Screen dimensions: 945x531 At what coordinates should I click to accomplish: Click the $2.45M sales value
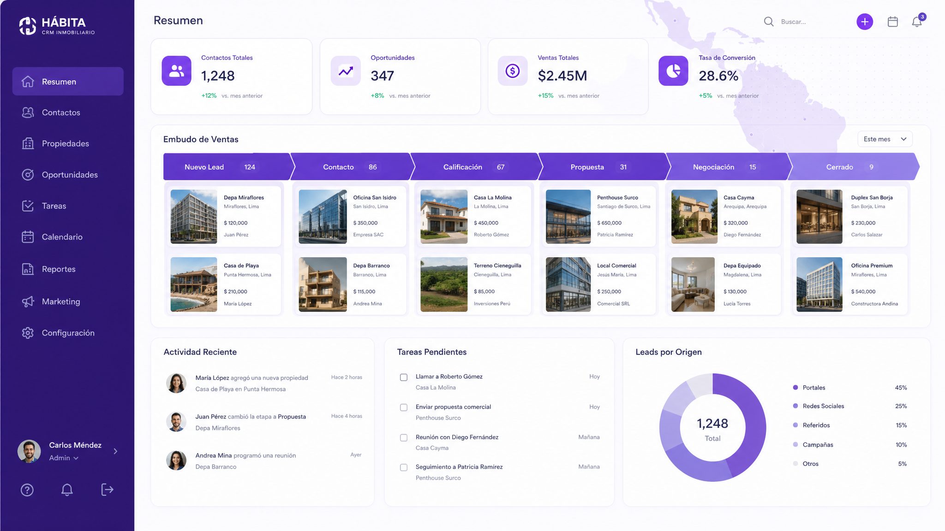[x=562, y=76]
